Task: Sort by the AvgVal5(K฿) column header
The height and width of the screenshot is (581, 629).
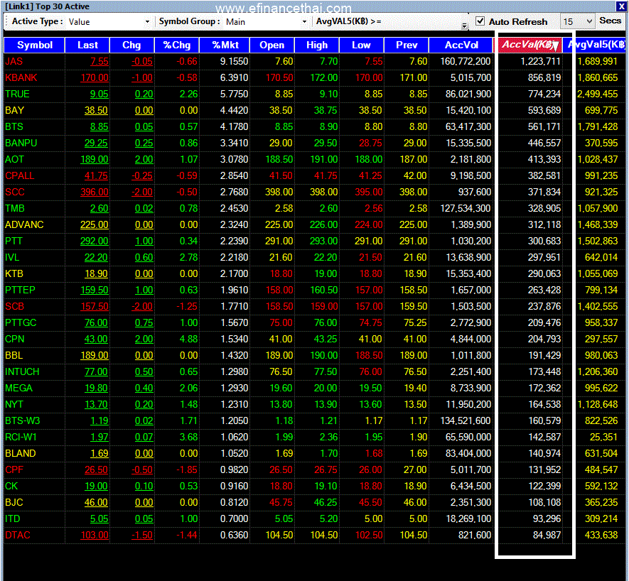Action: (x=596, y=45)
